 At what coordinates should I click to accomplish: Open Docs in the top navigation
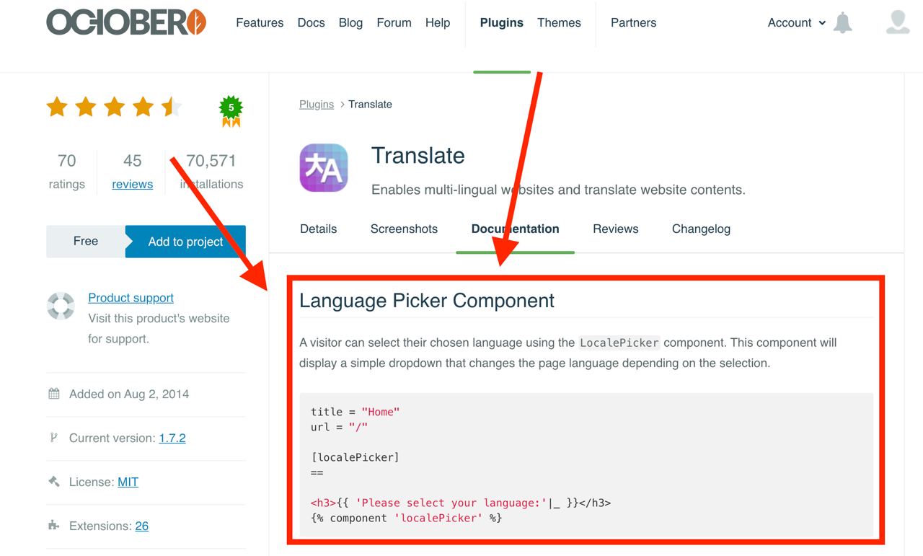pyautogui.click(x=311, y=22)
